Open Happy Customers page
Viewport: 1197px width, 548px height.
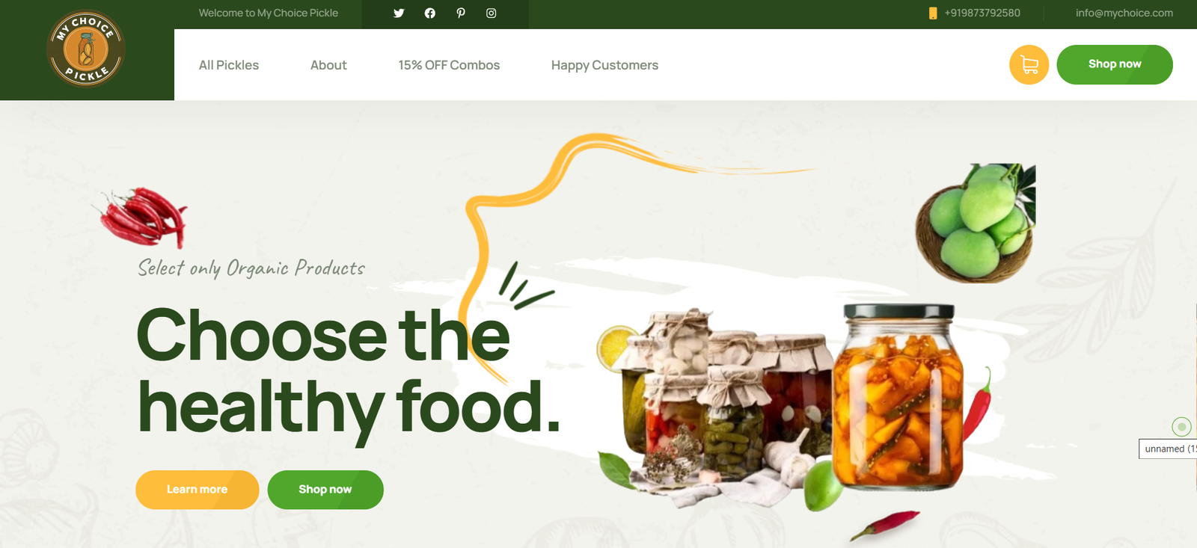(x=604, y=65)
